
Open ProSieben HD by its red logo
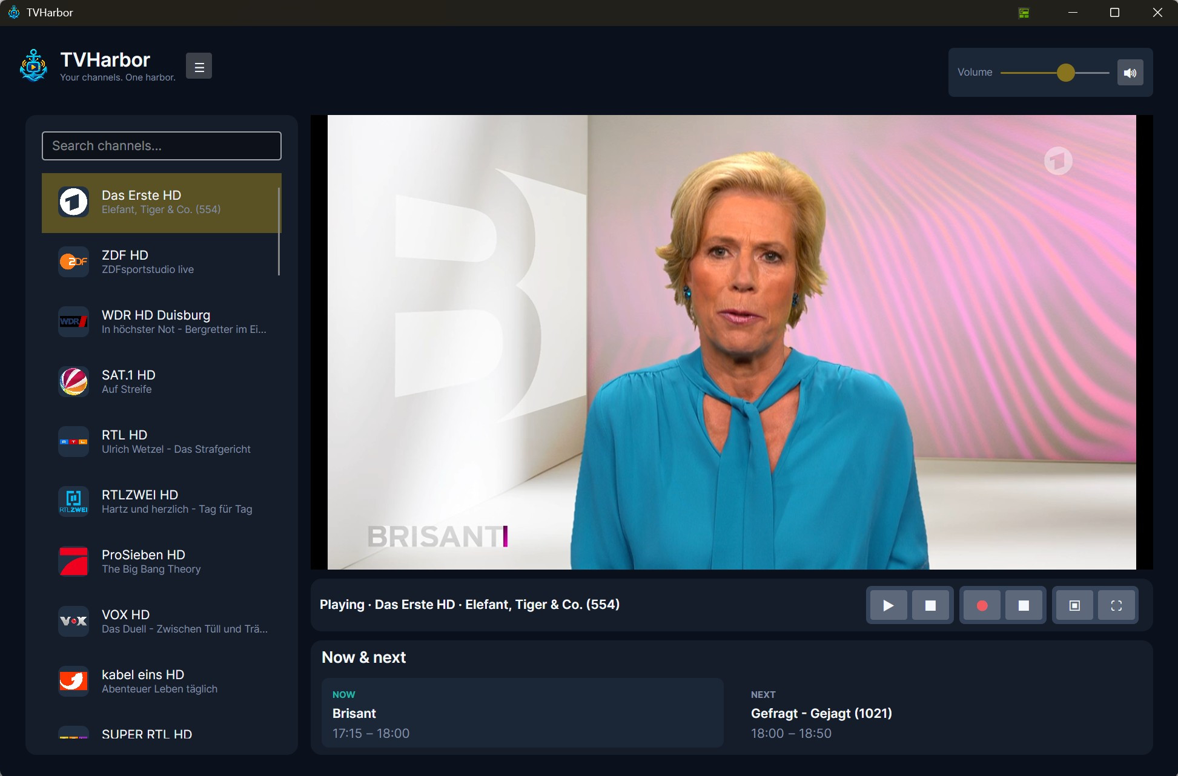73,561
